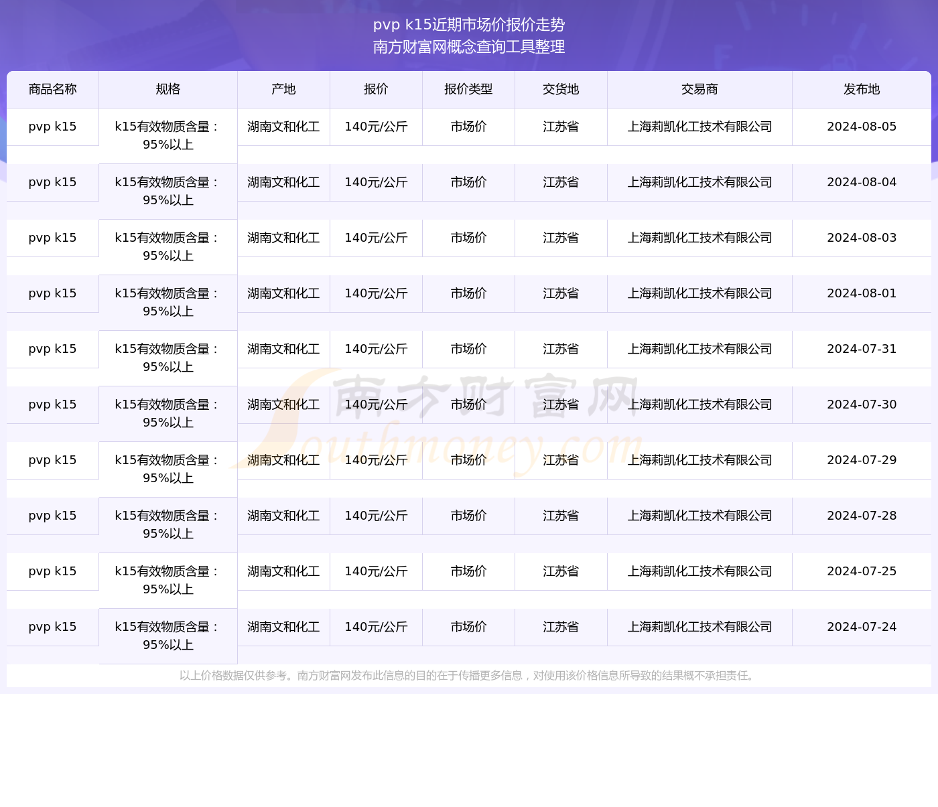The height and width of the screenshot is (807, 938).
Task: Click 湖南文和化工 in the 2024-08-03 row
Action: 283,238
